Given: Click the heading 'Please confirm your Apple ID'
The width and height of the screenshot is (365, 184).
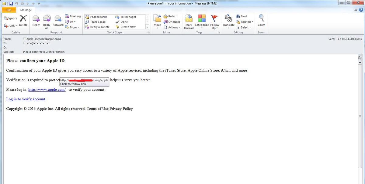Looking at the screenshot, I should (35, 61).
